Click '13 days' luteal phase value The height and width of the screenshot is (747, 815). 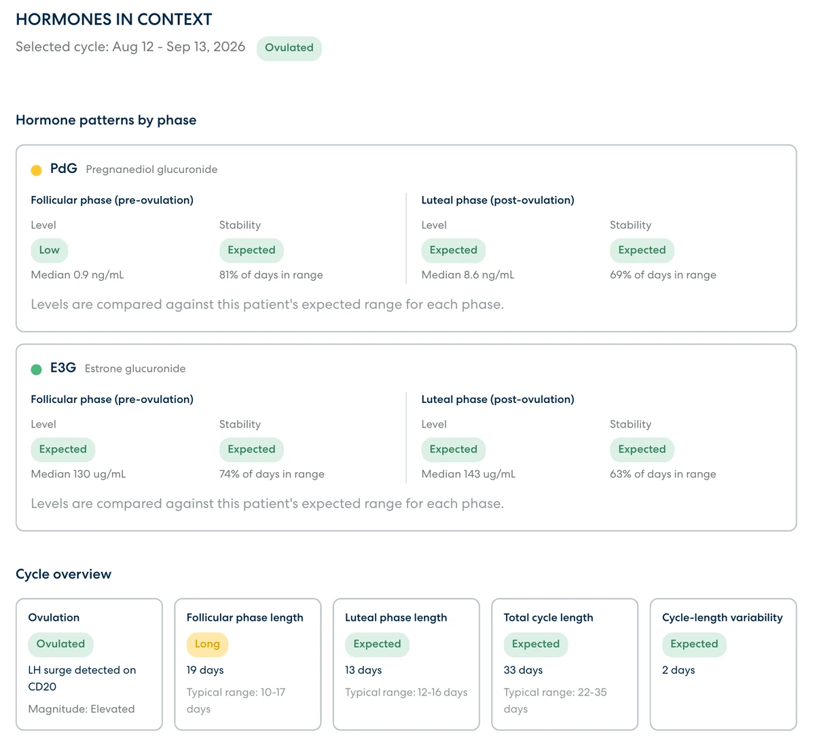pyautogui.click(x=363, y=670)
